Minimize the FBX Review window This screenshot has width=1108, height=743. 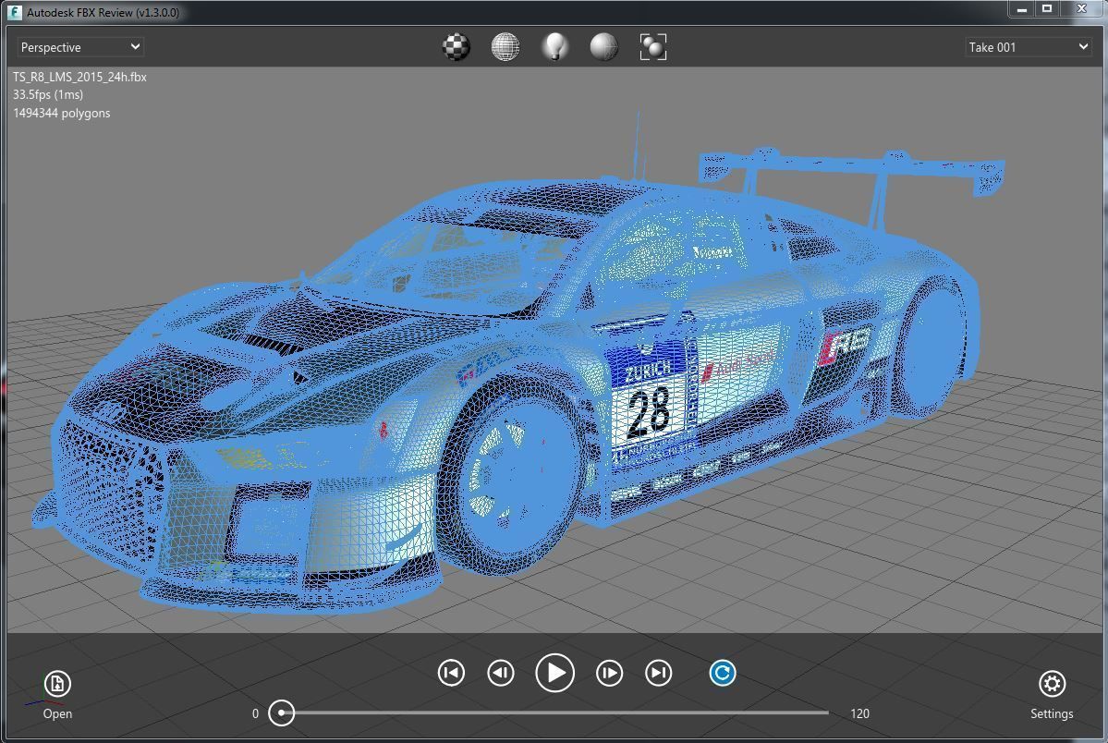[x=1021, y=8]
